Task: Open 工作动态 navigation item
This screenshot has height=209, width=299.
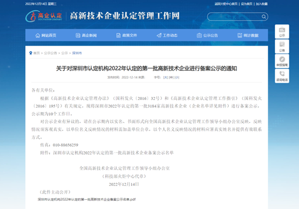Action: pos(167,35)
